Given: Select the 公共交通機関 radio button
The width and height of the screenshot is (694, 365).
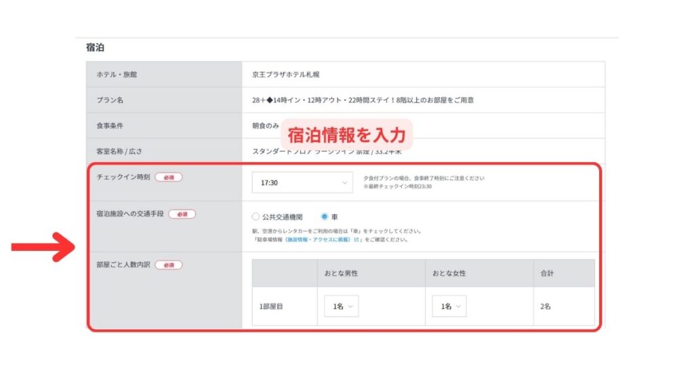Looking at the screenshot, I should coord(256,217).
